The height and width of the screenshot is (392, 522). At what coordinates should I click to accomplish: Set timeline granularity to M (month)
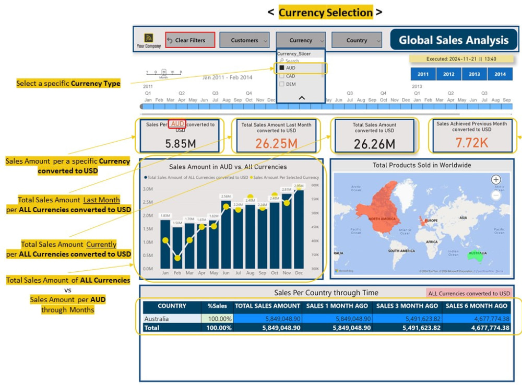(164, 72)
